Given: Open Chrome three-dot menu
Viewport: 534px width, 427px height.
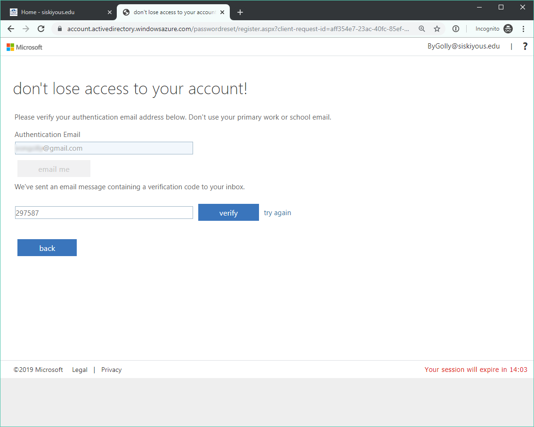Looking at the screenshot, I should 524,29.
